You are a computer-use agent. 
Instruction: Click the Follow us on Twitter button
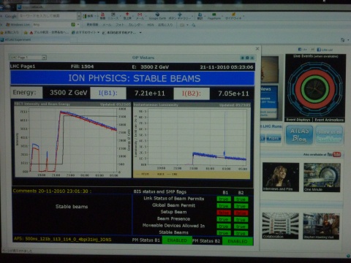[329, 135]
